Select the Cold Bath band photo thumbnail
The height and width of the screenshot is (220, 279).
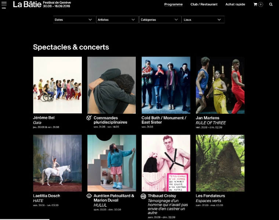click(166, 85)
